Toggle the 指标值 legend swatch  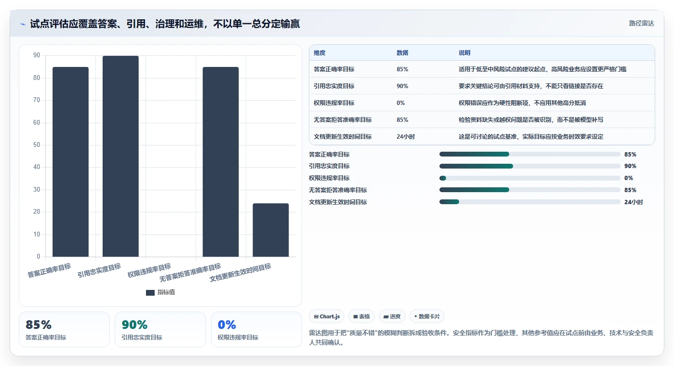(x=150, y=292)
